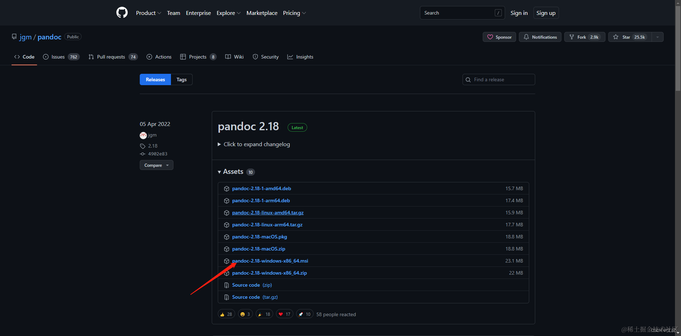Click the top Search input box
This screenshot has height=336, width=681.
[x=462, y=13]
